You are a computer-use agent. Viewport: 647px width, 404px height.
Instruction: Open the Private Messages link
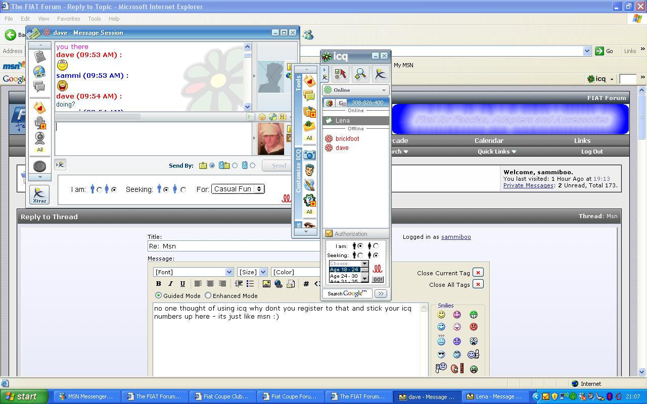click(x=528, y=185)
